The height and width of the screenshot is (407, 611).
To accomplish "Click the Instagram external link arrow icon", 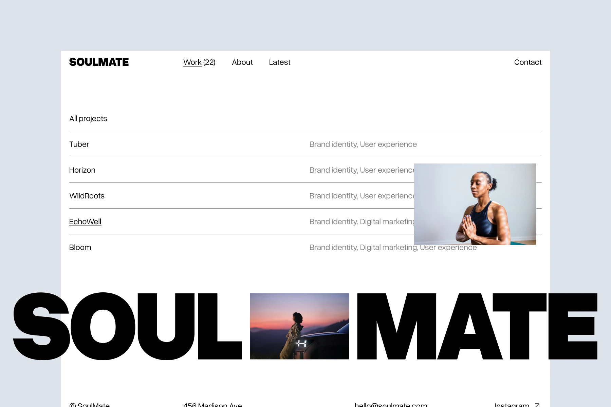I will (x=537, y=405).
